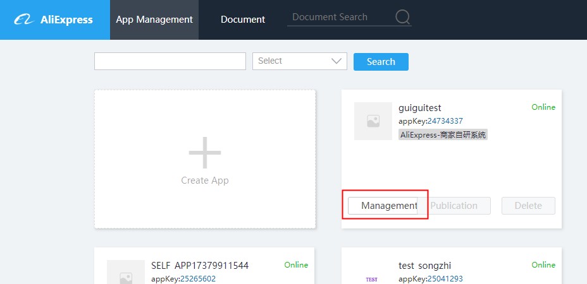Click Online status on SELF_APP17379911544 card

pyautogui.click(x=296, y=265)
